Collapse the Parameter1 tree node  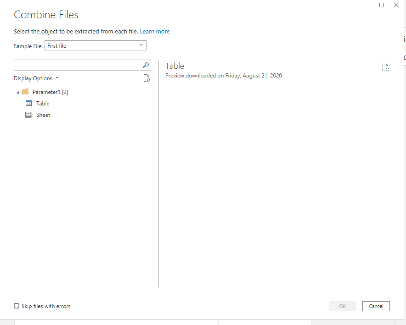pyautogui.click(x=18, y=92)
